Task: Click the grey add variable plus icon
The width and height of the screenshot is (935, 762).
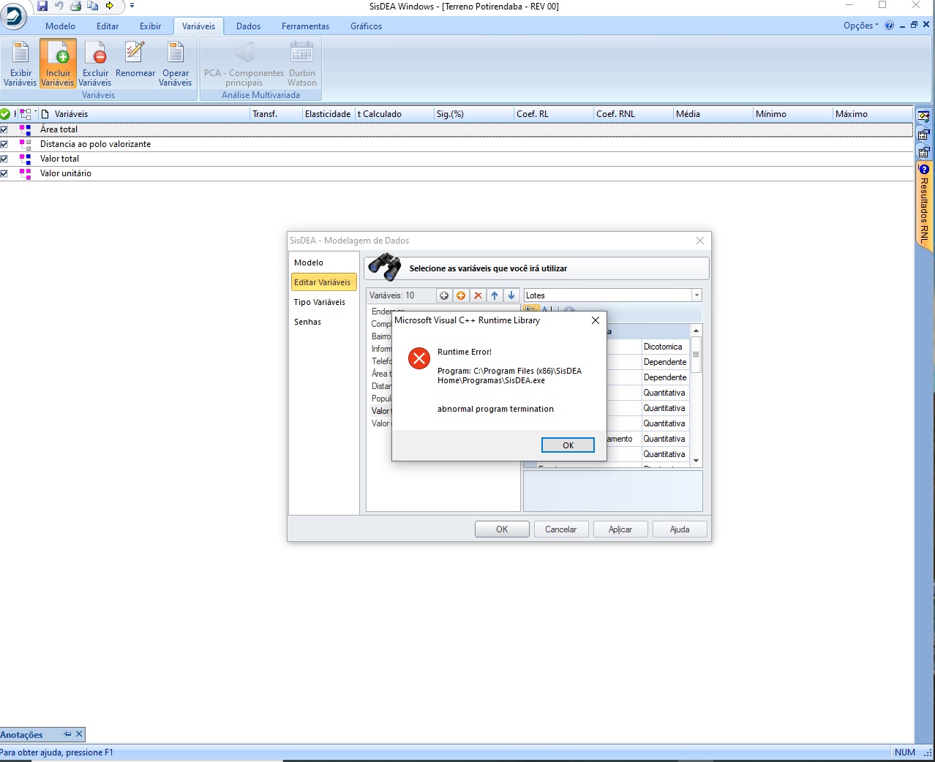Action: 444,295
